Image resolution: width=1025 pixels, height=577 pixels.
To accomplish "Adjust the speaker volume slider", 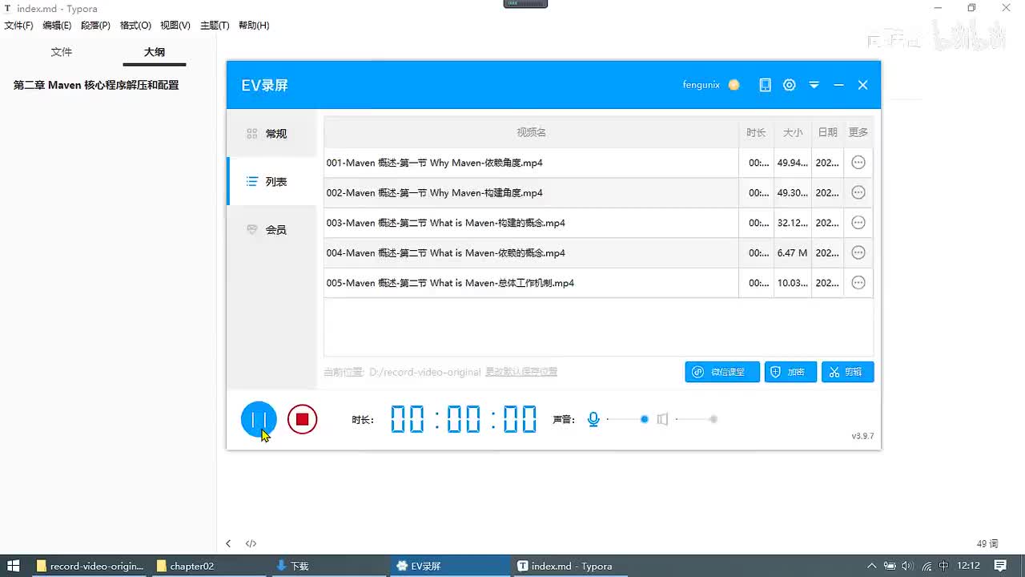I will 696,419.
